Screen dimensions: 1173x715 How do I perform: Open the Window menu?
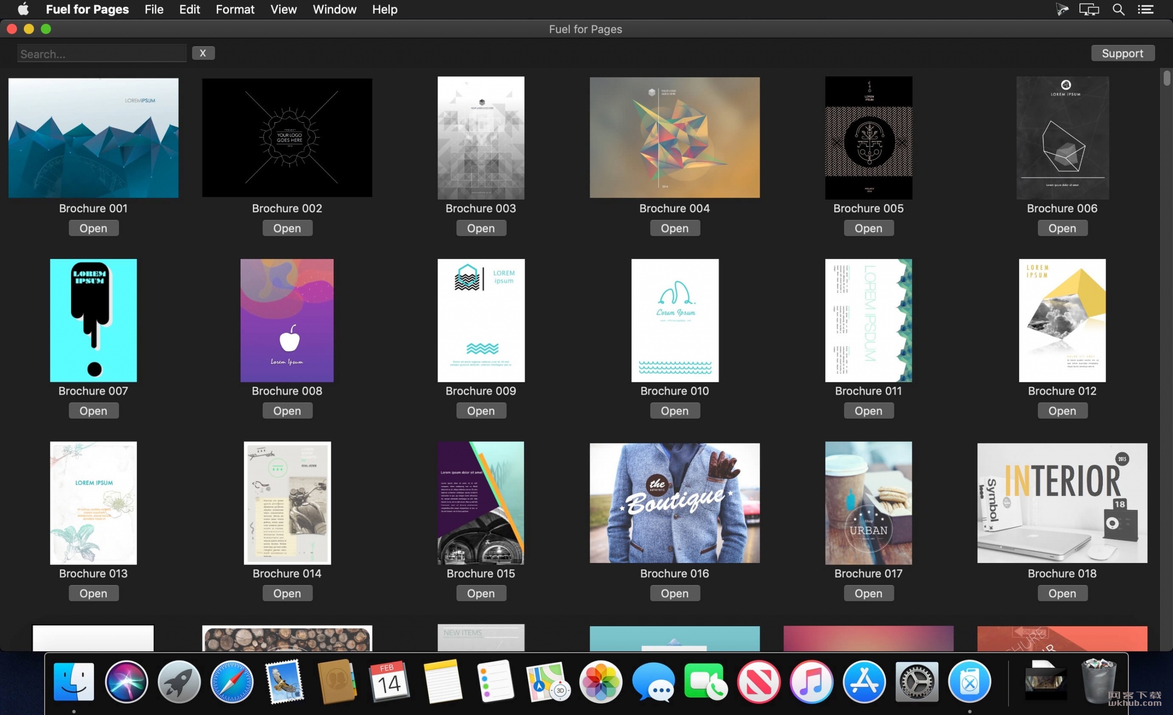click(x=334, y=9)
